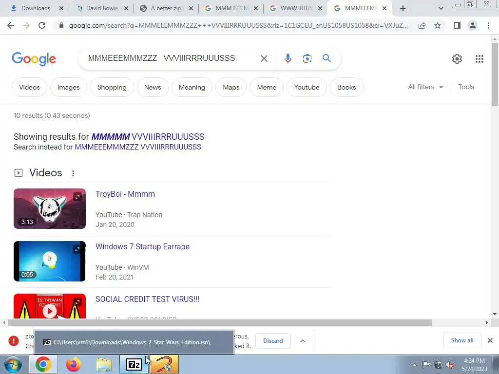Open the taskbar clock and date
Viewport: 499px width, 374px height.
tap(474, 365)
